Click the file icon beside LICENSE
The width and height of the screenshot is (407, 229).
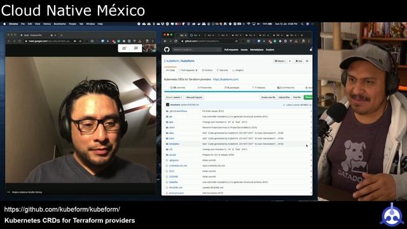coord(167,177)
